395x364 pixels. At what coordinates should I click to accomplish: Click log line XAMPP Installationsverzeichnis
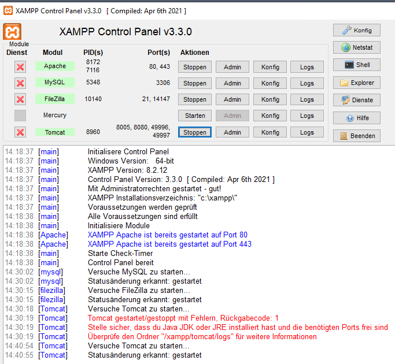click(163, 198)
